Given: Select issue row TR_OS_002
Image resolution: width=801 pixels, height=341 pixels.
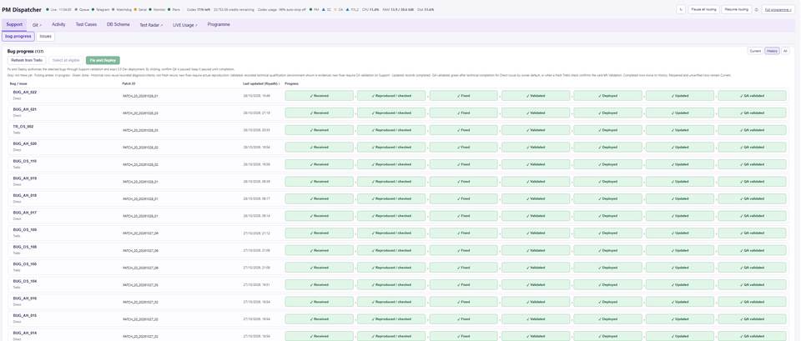Looking at the screenshot, I should click(400, 130).
